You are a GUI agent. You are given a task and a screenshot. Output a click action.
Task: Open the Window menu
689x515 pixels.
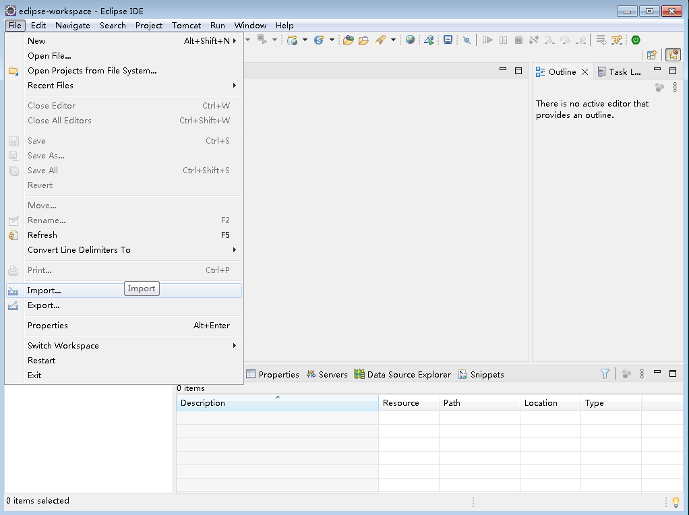coord(251,26)
